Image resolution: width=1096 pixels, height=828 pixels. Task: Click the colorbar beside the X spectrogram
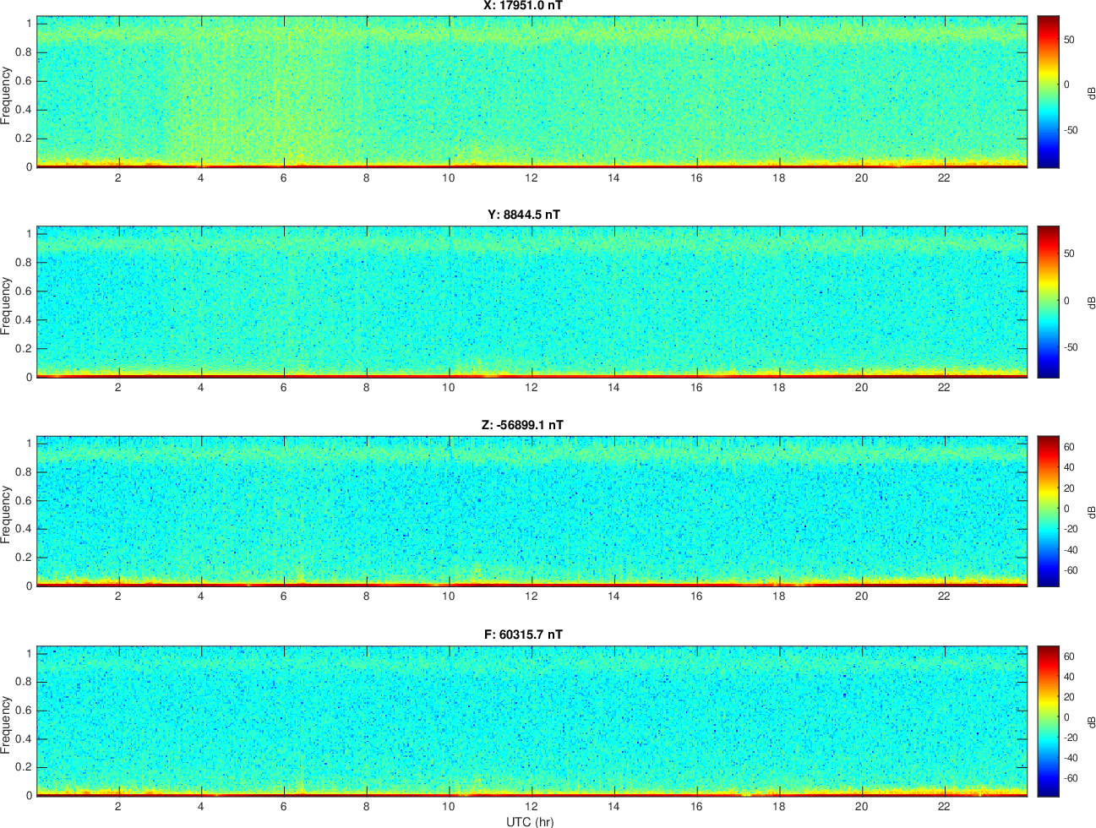(x=1048, y=91)
